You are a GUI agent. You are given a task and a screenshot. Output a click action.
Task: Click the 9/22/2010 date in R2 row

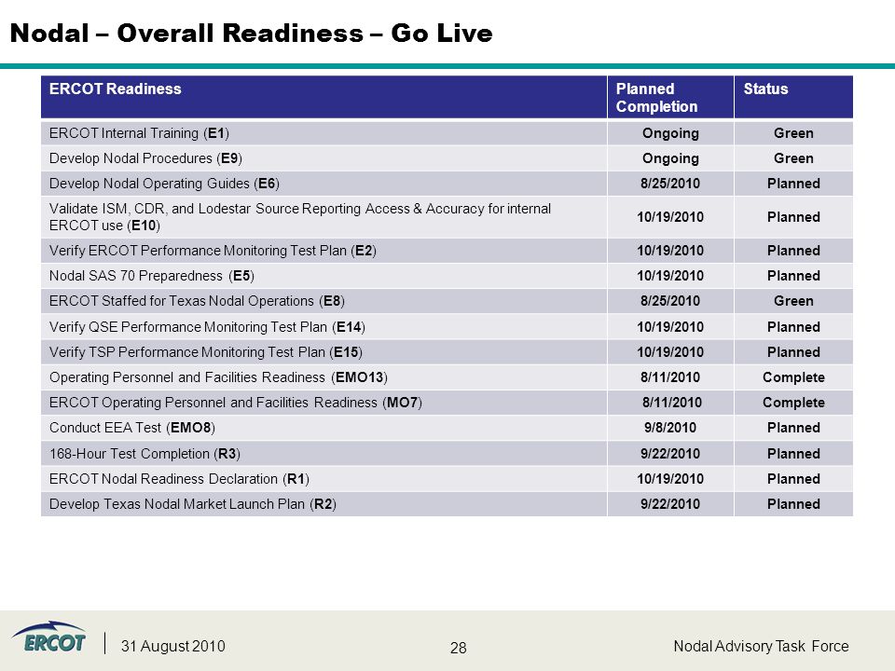tap(670, 504)
